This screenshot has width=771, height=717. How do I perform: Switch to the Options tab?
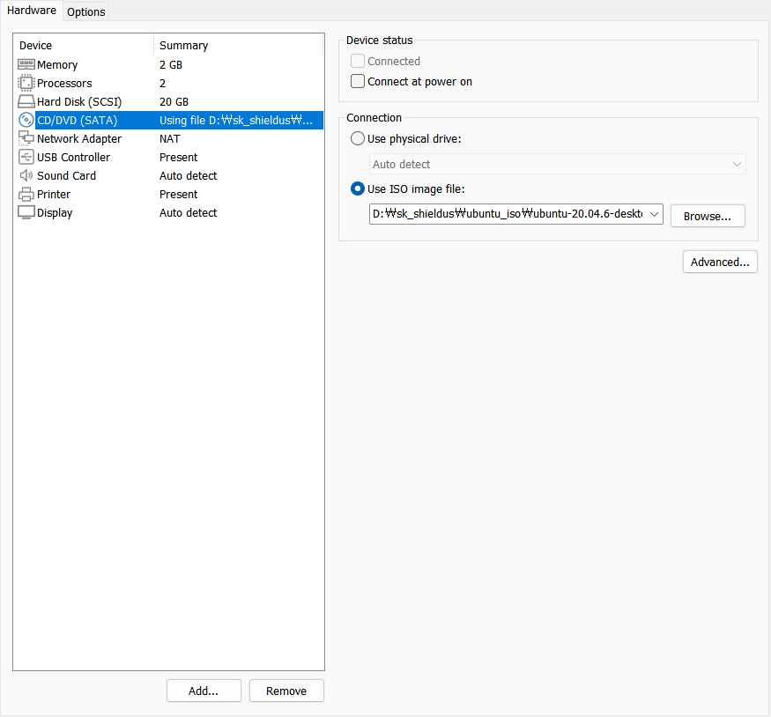click(x=86, y=11)
